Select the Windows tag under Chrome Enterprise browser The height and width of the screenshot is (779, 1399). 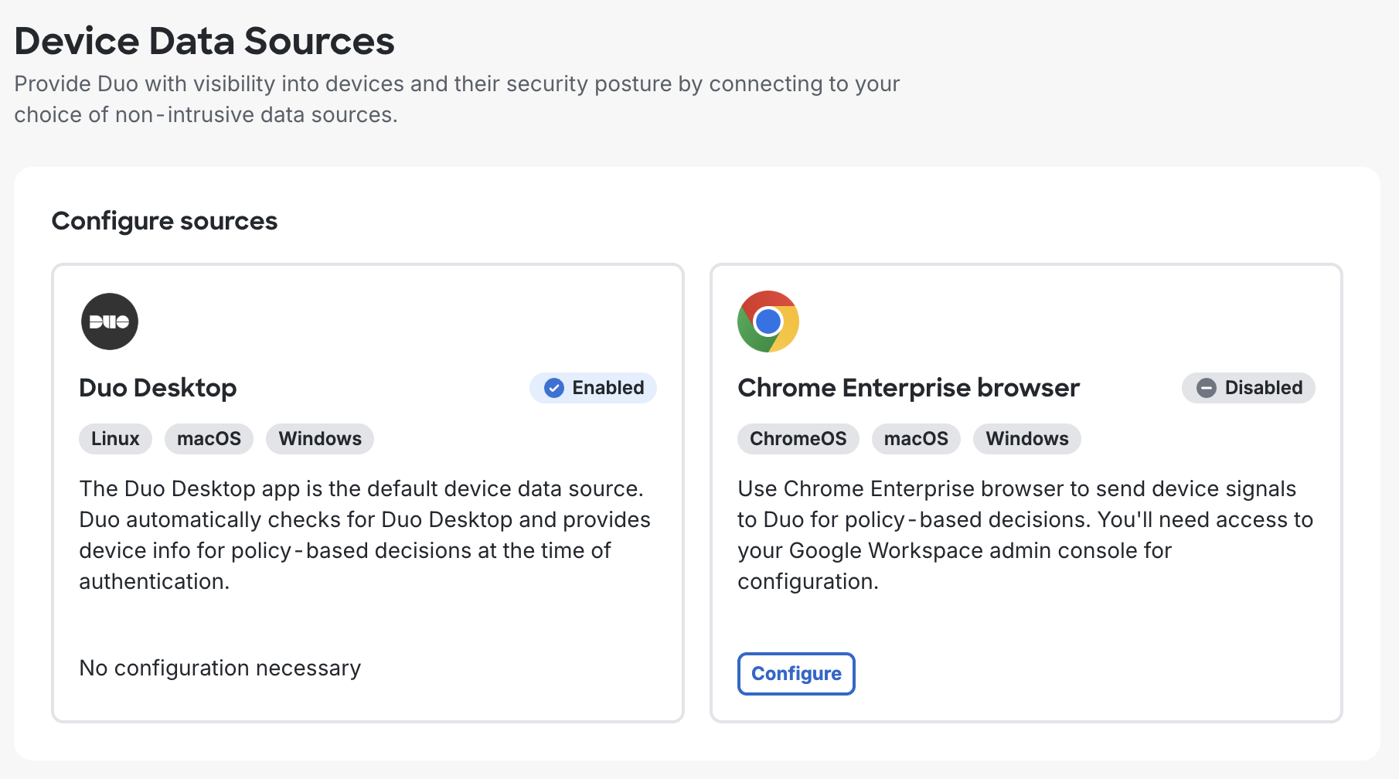point(1026,438)
